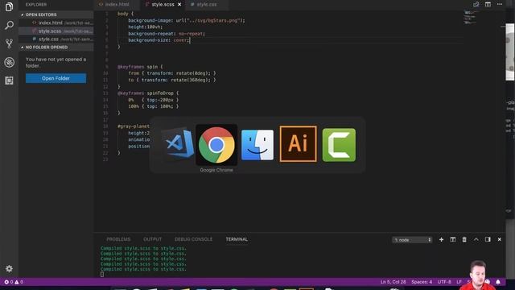The image size is (515, 290).
Task: Switch to the Output panel tab
Action: (x=152, y=239)
